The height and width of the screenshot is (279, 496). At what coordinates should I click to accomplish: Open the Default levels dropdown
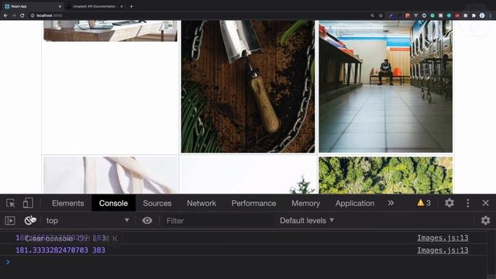pyautogui.click(x=307, y=220)
